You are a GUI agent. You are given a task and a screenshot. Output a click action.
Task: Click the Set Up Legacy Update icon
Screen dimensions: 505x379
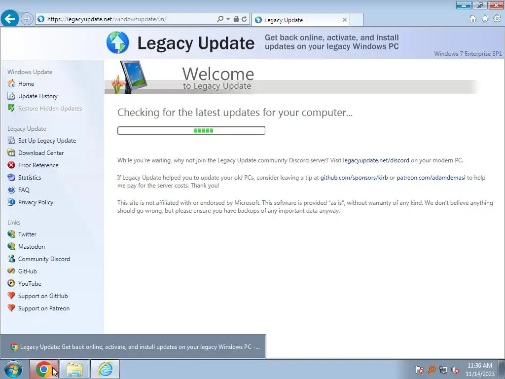pyautogui.click(x=11, y=141)
